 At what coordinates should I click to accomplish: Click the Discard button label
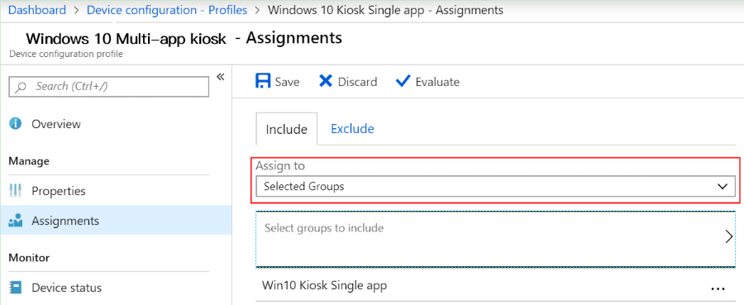tap(357, 82)
